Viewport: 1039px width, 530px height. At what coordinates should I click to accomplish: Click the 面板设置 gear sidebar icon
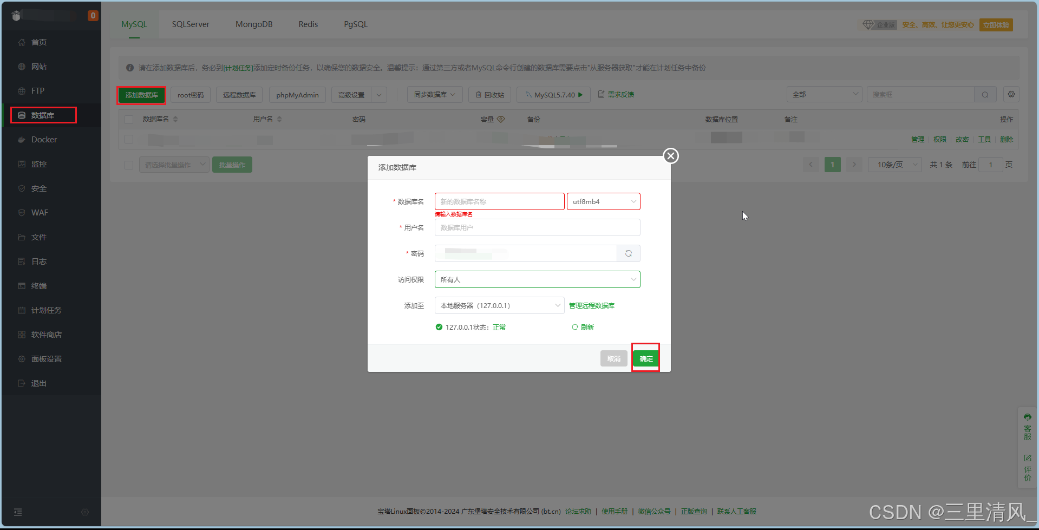click(x=22, y=359)
